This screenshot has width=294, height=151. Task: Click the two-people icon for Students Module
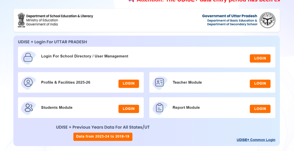click(28, 108)
